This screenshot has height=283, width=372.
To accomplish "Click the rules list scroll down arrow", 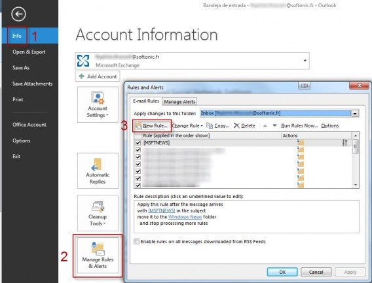I will point(356,185).
